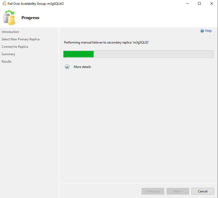Image resolution: width=218 pixels, height=198 pixels.
Task: Expand the More details chevron
Action: click(67, 67)
